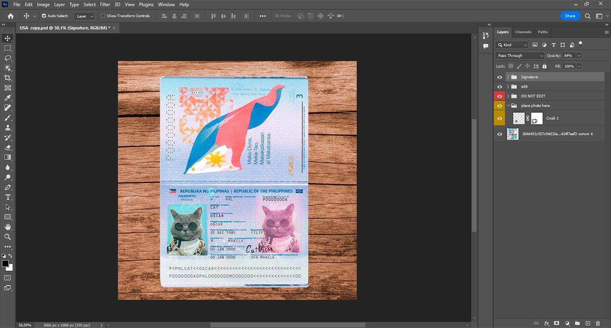Screen dimensions: 611x328
Task: Select the Hand tool
Action: (x=8, y=227)
